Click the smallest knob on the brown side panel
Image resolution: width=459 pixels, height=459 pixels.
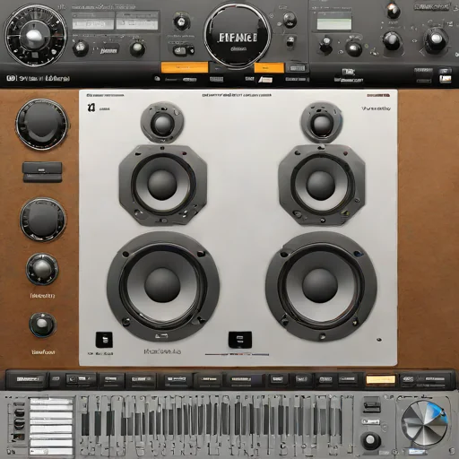(42, 325)
